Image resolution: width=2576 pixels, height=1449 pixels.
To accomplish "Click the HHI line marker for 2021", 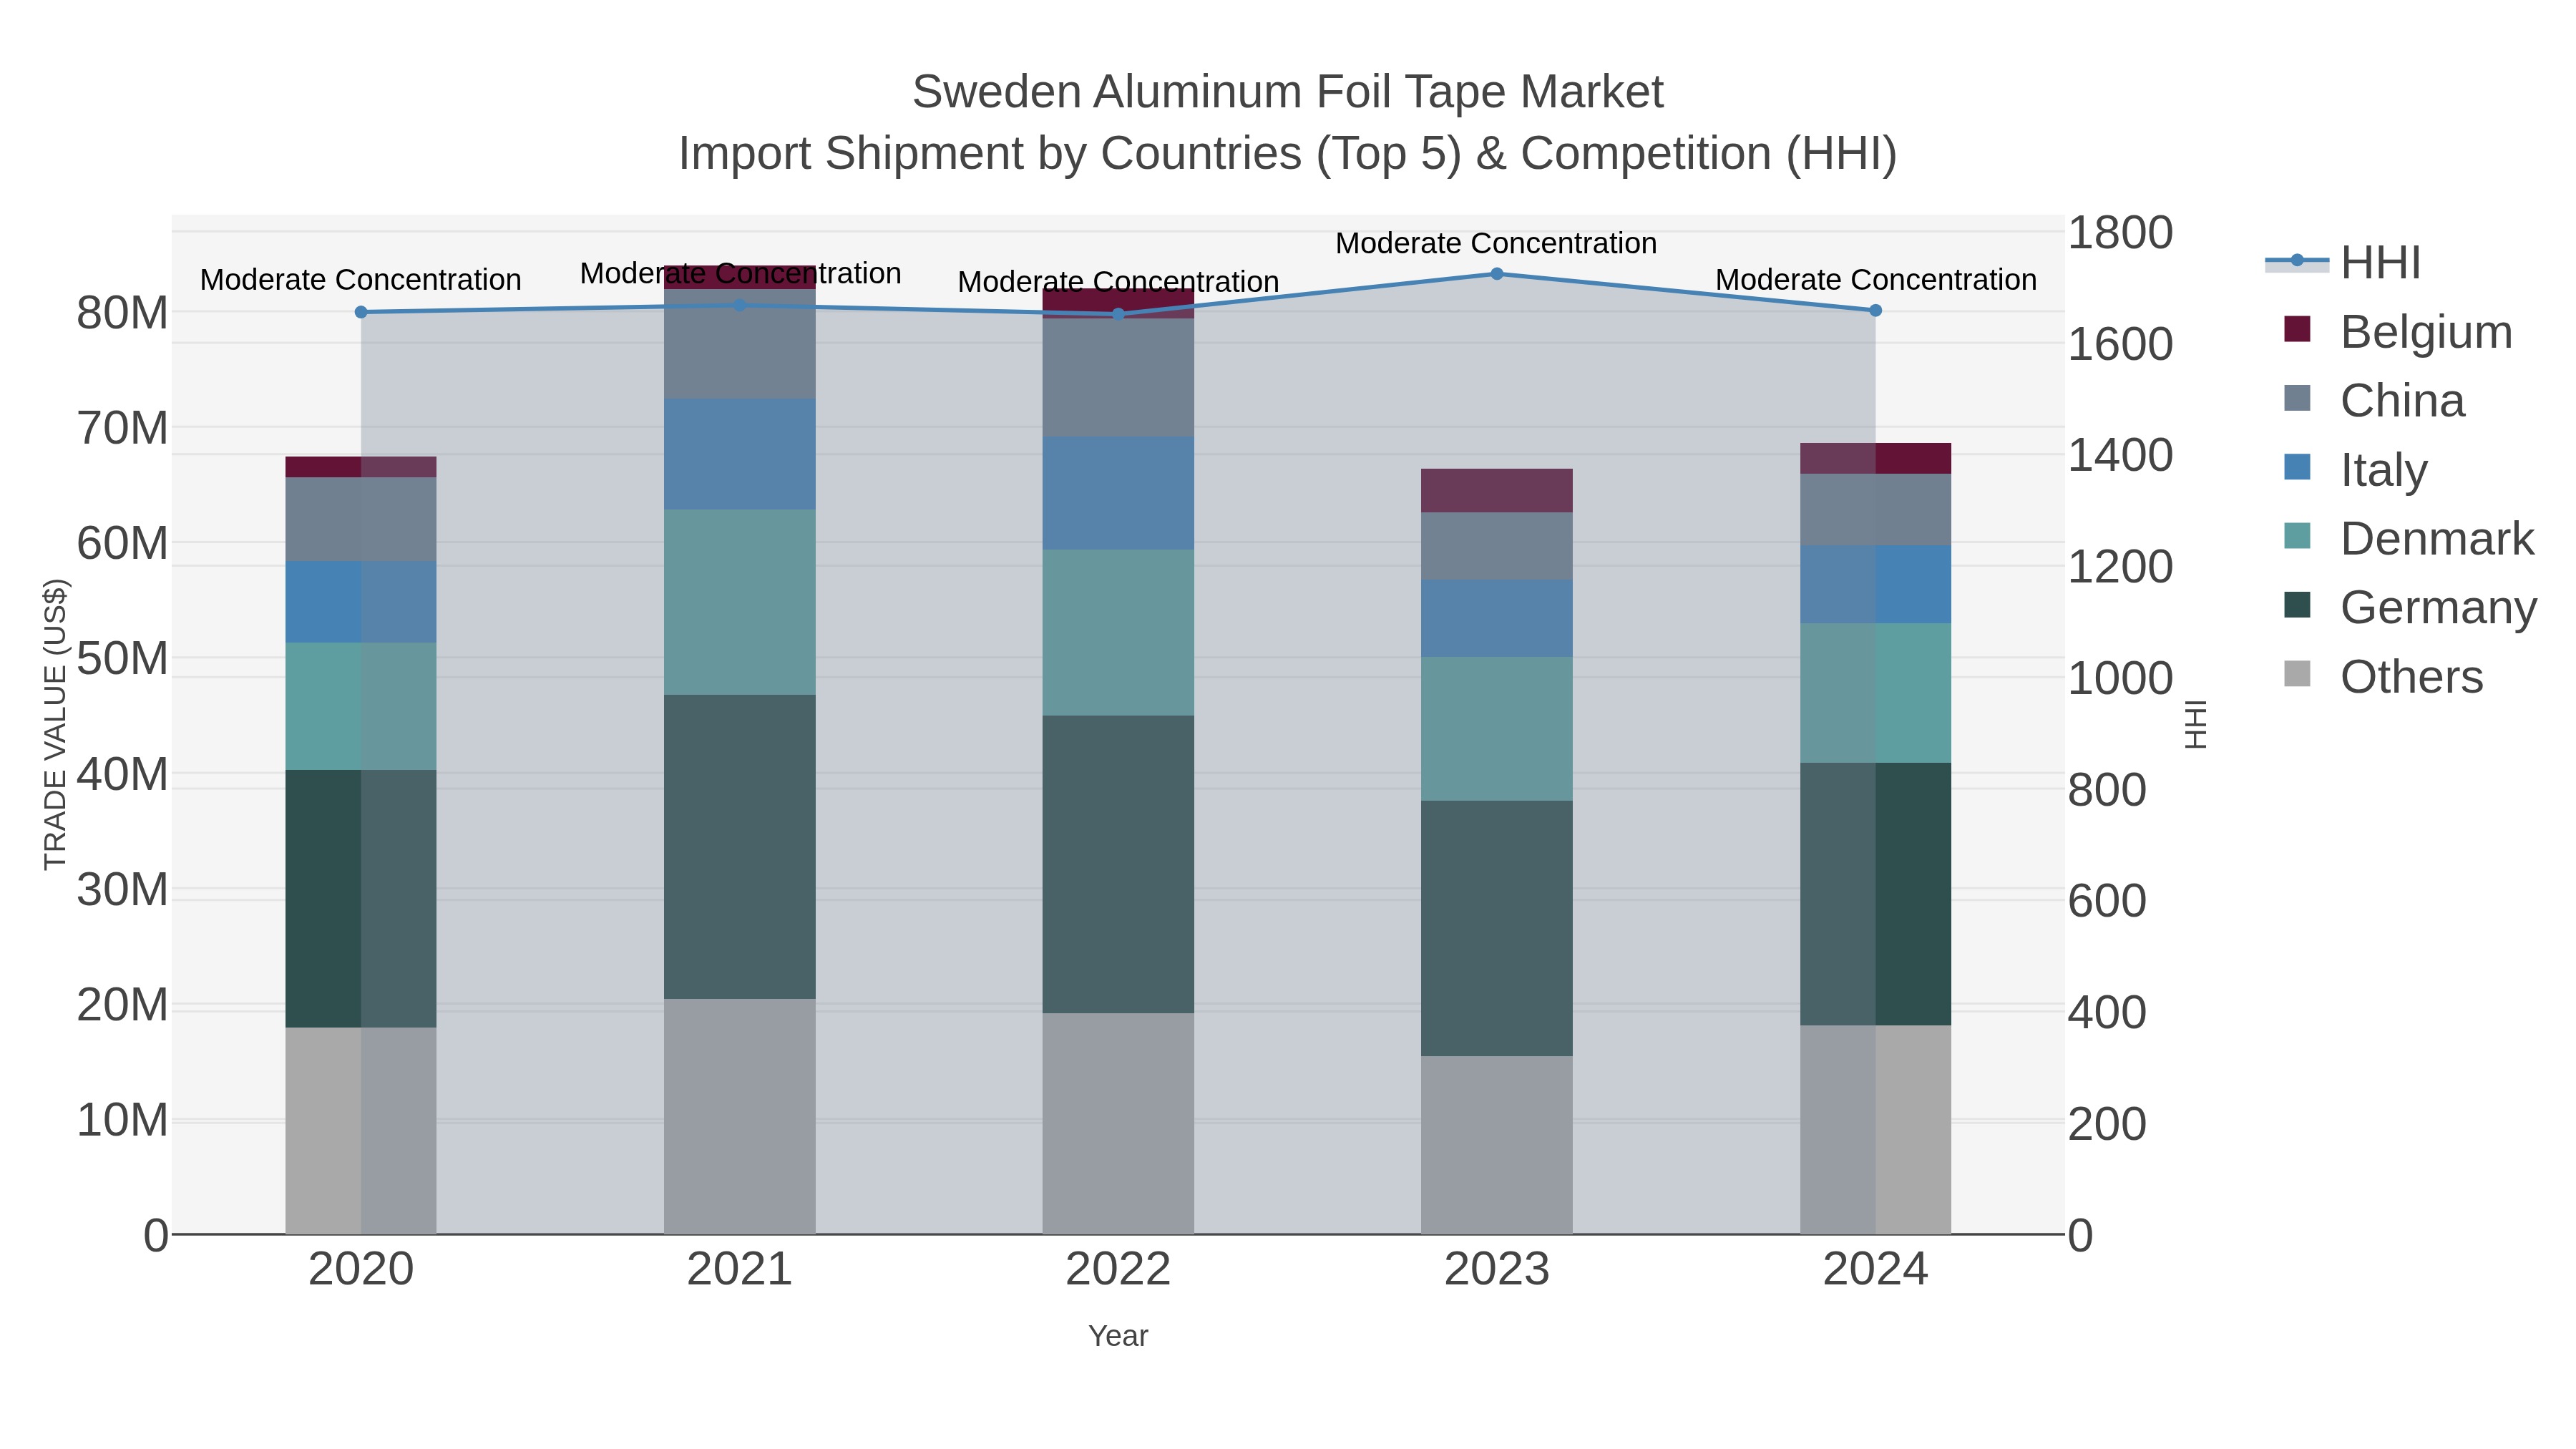I will coord(740,305).
